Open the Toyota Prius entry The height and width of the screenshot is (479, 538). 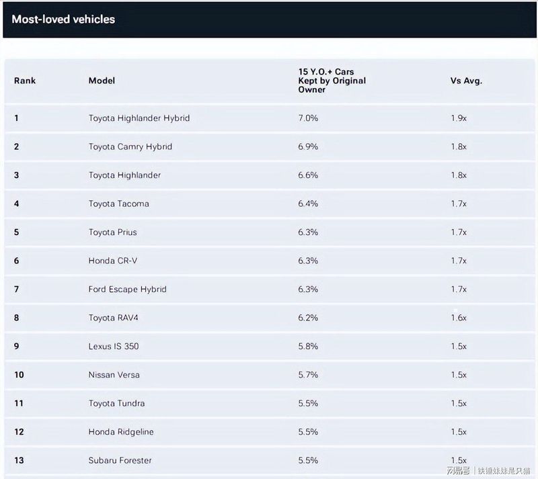(x=112, y=232)
